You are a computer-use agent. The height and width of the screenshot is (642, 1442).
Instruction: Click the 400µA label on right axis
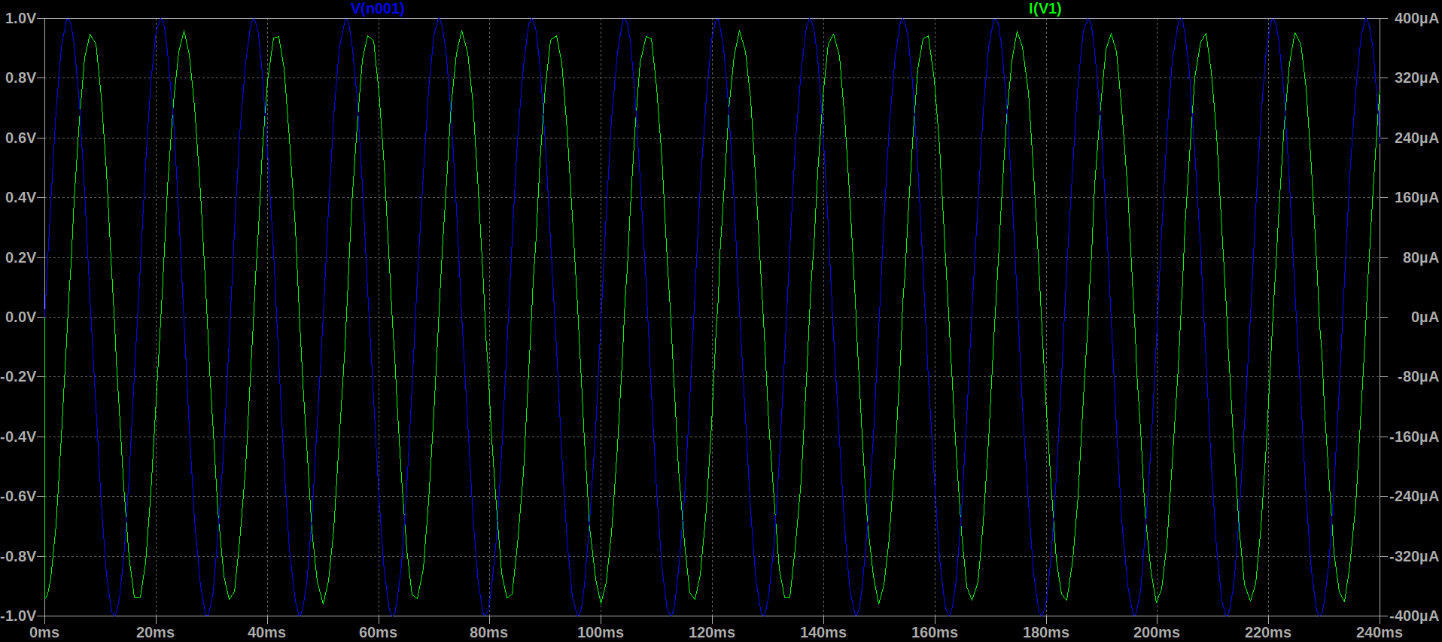pos(1416,18)
